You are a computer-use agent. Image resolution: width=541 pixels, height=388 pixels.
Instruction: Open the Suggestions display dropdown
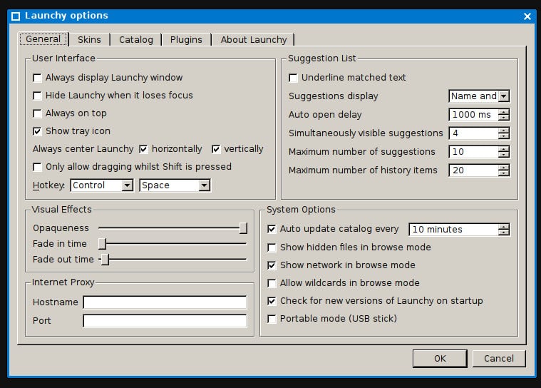pyautogui.click(x=479, y=96)
